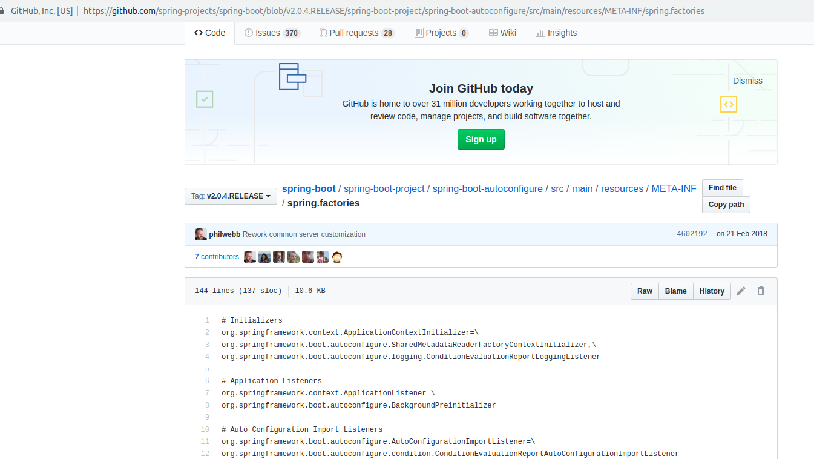
Task: View the Raw file
Action: pyautogui.click(x=645, y=291)
